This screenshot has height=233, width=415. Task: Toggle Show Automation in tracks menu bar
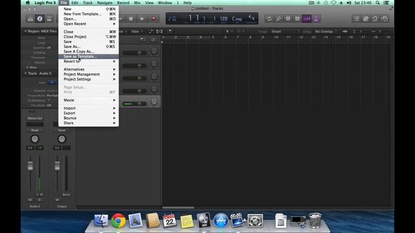coord(150,32)
